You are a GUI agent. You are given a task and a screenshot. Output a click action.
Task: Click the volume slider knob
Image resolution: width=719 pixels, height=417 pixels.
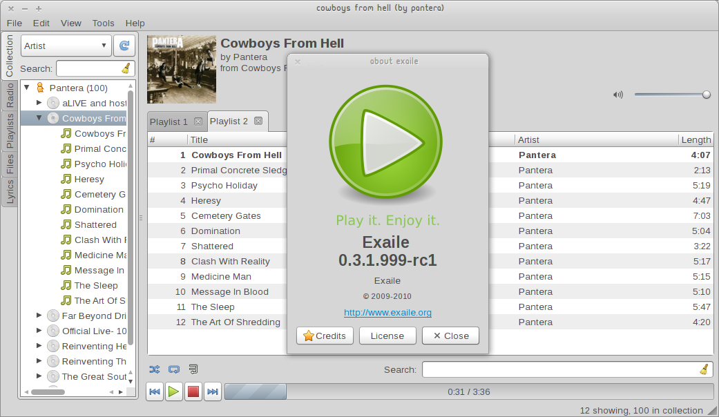pos(706,95)
